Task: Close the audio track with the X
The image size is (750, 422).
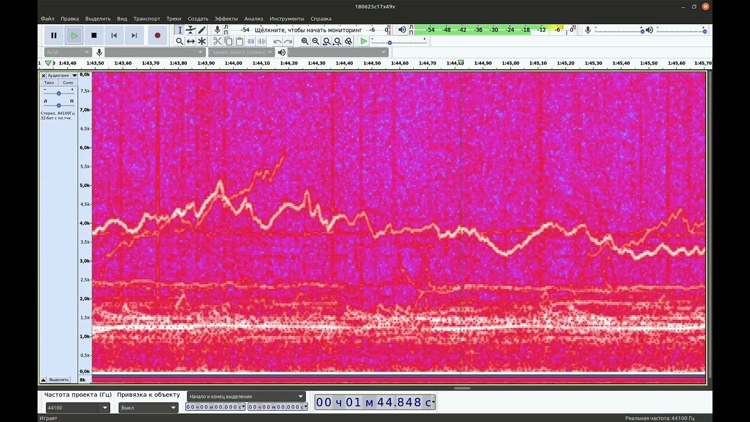Action: pyautogui.click(x=43, y=76)
